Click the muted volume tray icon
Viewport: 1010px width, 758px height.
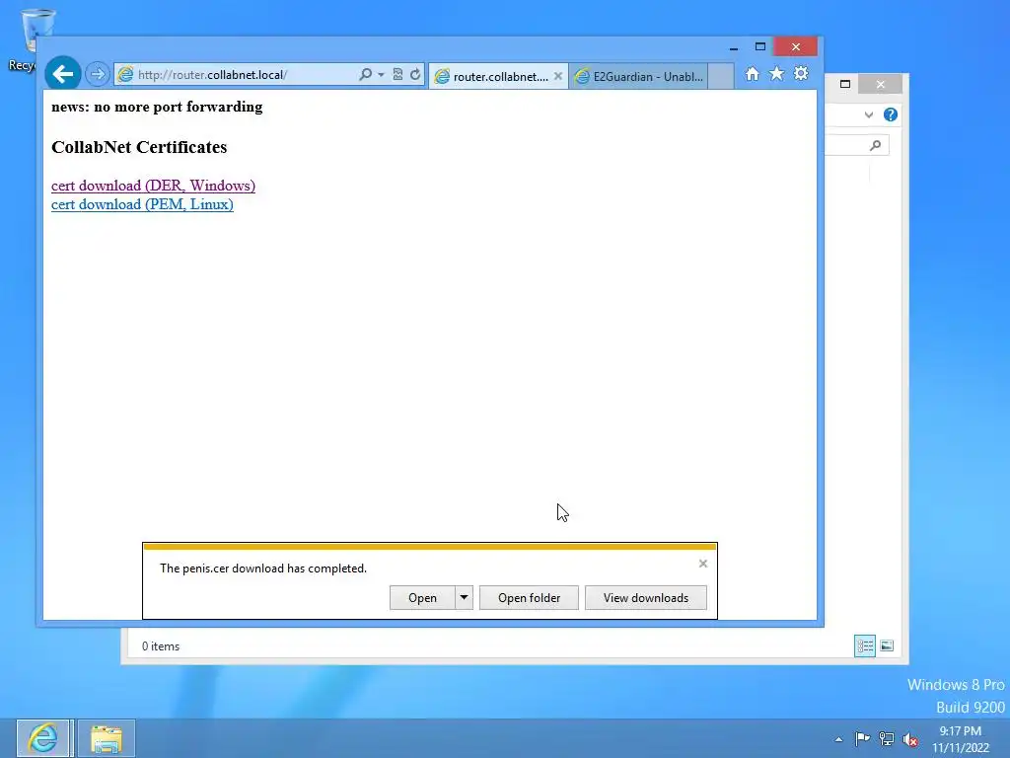tap(910, 739)
